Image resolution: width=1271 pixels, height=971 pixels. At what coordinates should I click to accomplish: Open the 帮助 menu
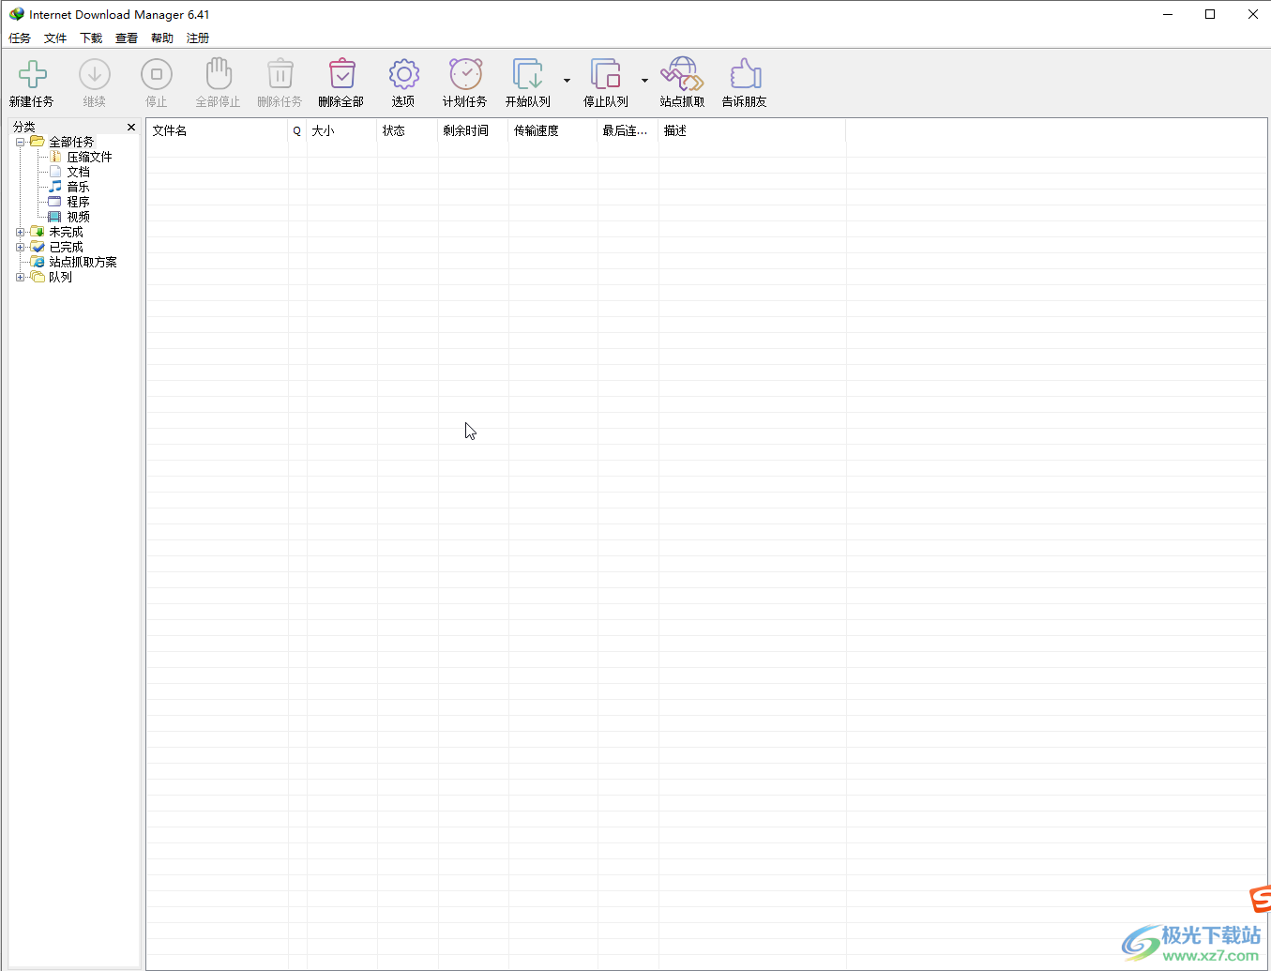[162, 38]
